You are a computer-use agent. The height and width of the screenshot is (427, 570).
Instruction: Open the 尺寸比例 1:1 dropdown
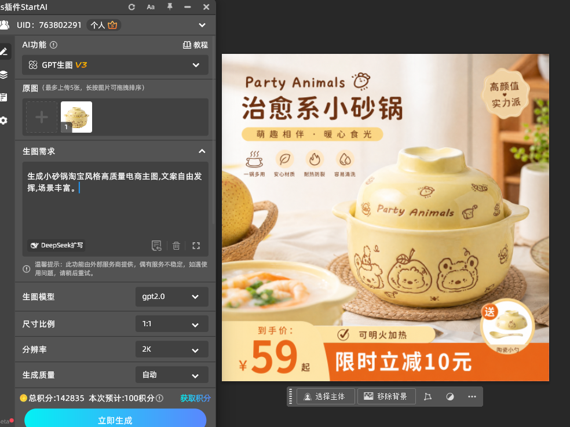[x=172, y=324]
